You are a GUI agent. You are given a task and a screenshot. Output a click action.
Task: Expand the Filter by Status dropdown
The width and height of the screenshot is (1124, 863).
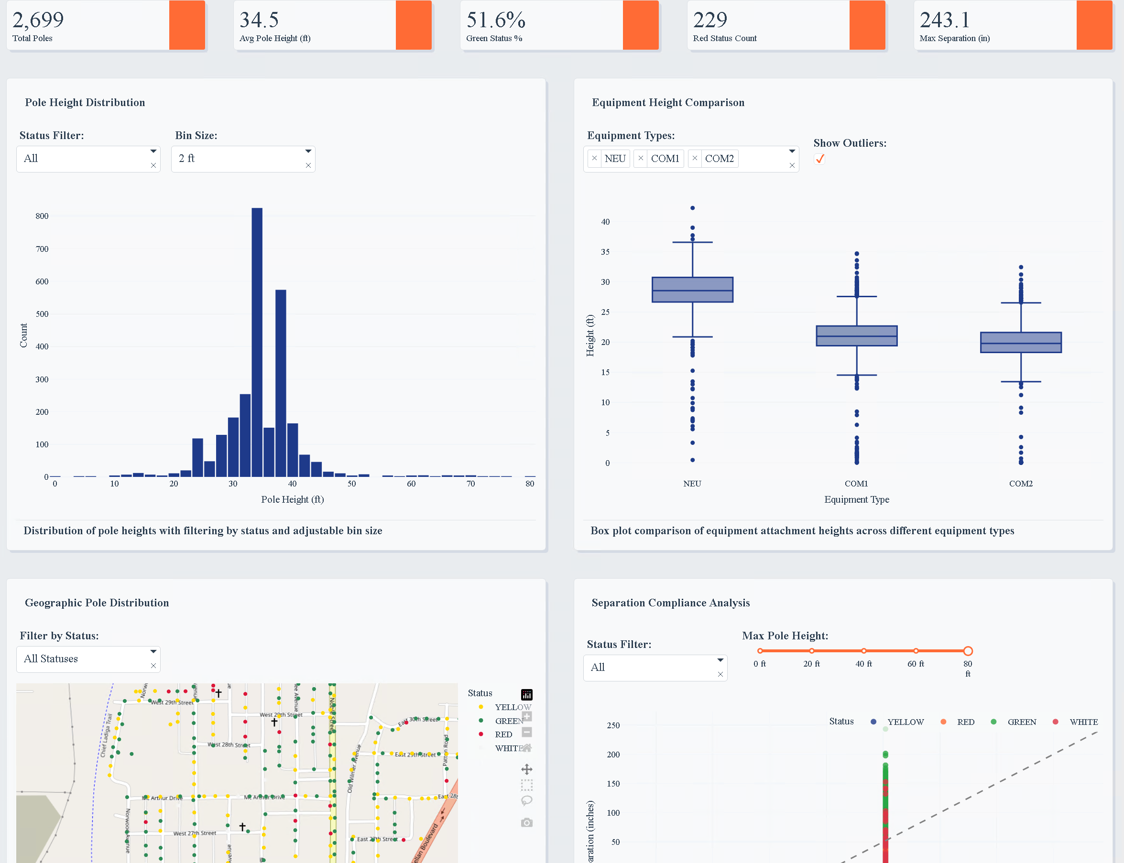click(x=82, y=659)
